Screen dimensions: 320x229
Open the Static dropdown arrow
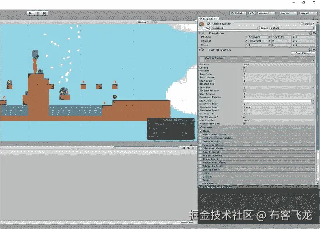(x=314, y=24)
